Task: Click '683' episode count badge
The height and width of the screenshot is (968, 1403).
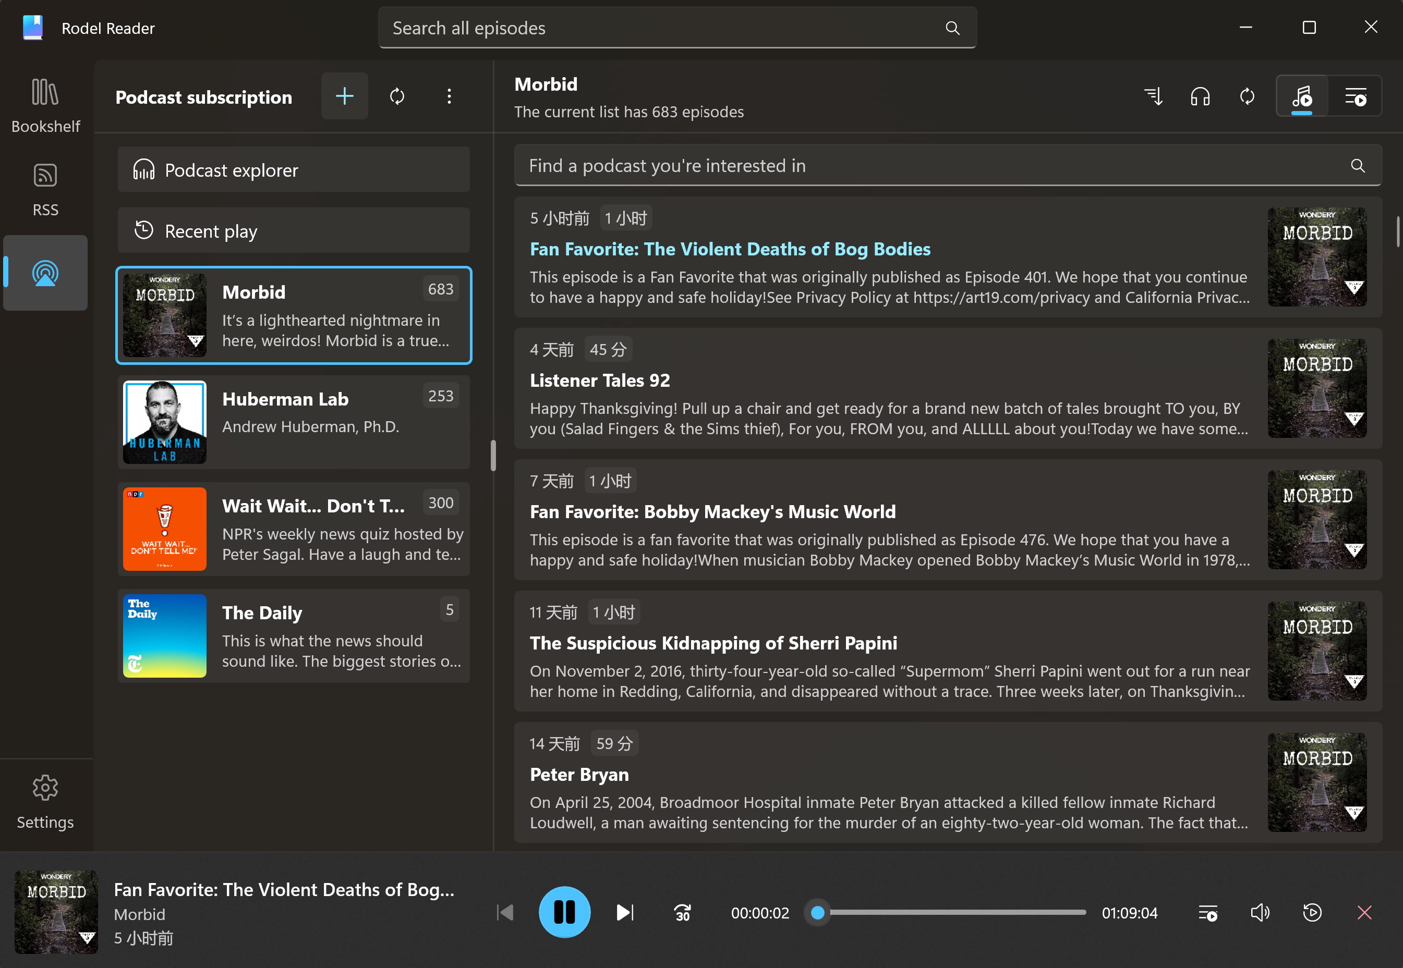Action: pos(441,289)
